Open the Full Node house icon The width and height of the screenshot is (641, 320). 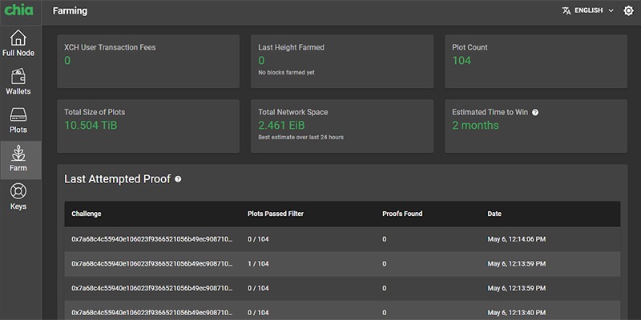click(18, 38)
